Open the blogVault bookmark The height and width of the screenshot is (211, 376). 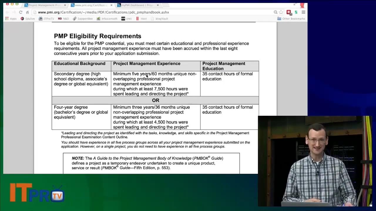coord(159,19)
